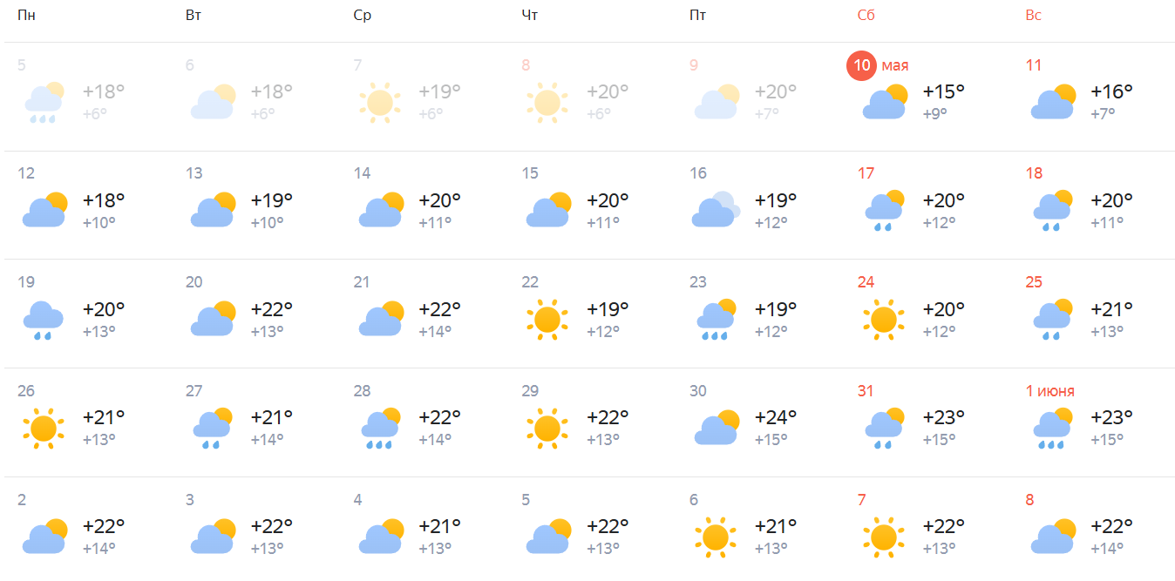Click the light rain icon for May 19
Image resolution: width=1175 pixels, height=581 pixels.
click(x=44, y=320)
